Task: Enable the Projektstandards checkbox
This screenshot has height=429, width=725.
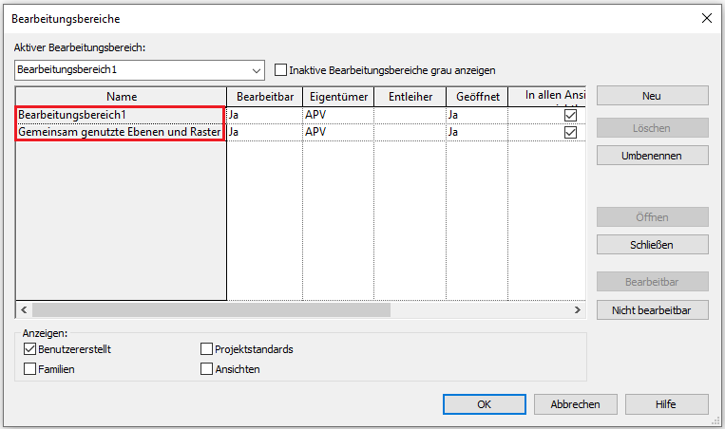Action: [x=207, y=349]
